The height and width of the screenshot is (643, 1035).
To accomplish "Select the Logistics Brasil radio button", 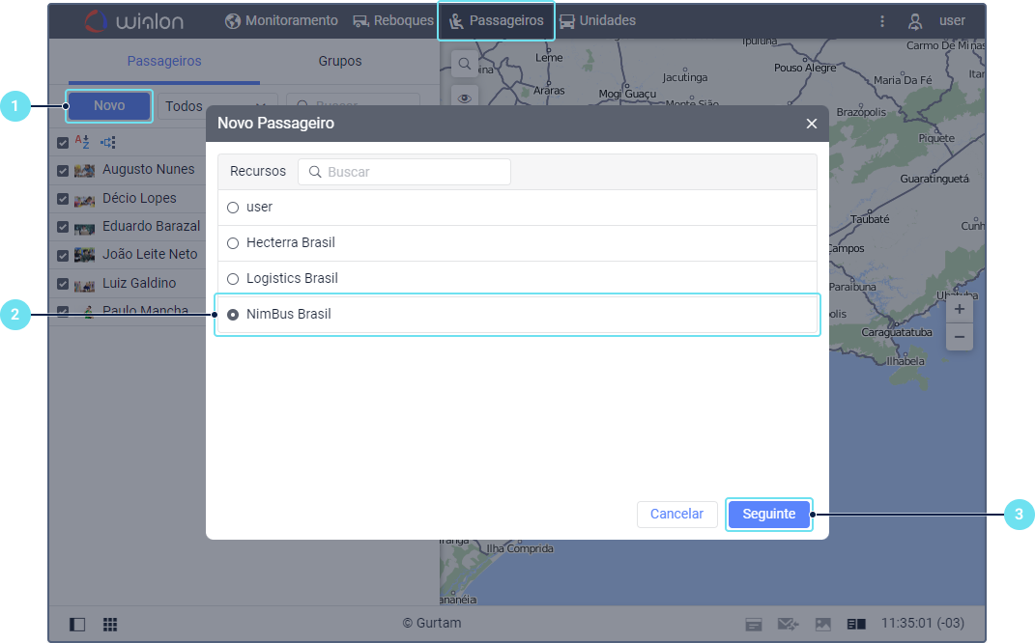I will [x=233, y=279].
